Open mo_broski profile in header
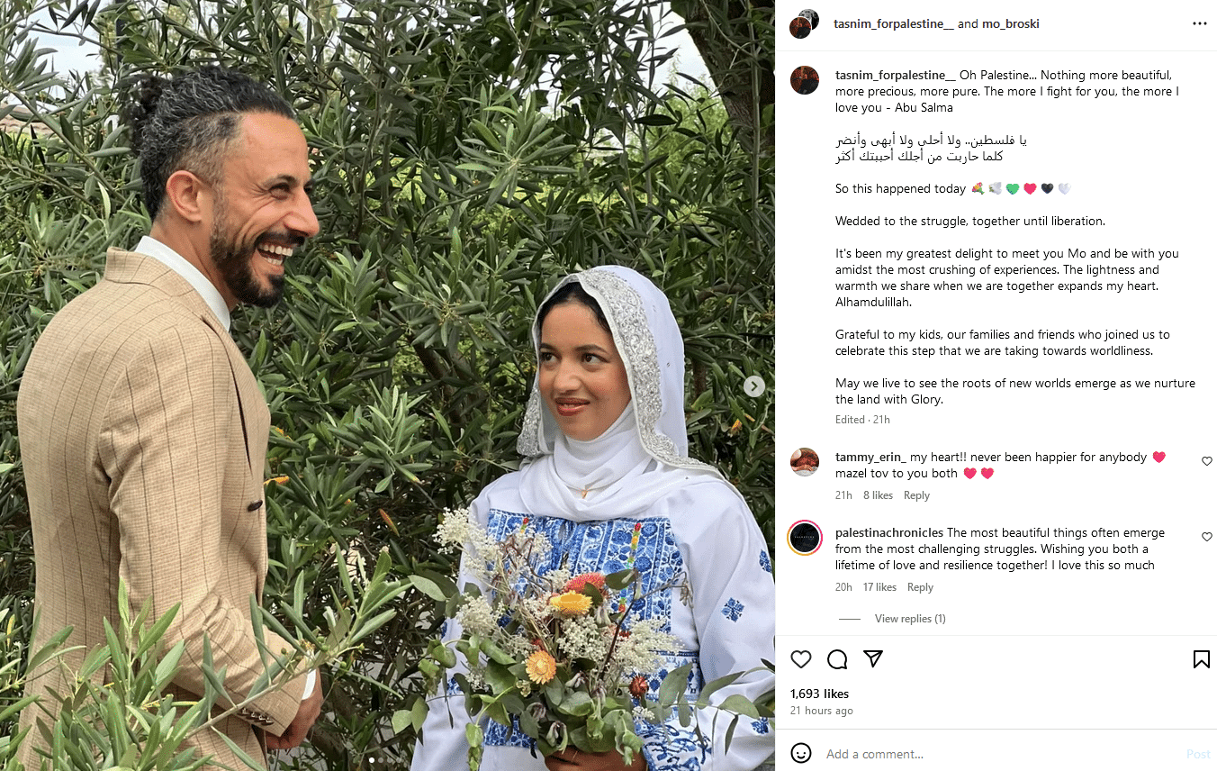The height and width of the screenshot is (771, 1217). tap(1011, 24)
